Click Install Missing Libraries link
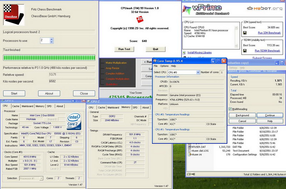The width and height of the screenshot is (286, 189). tap(199, 52)
